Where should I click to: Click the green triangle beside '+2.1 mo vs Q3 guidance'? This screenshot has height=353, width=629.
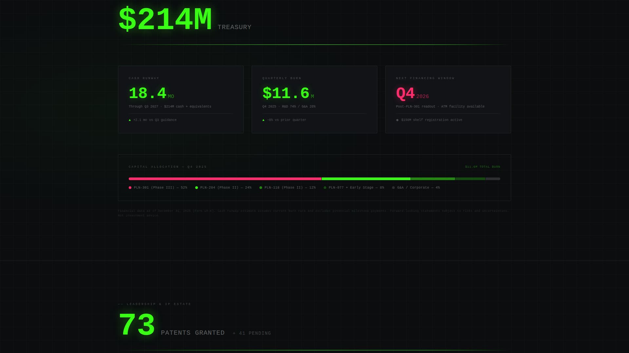(130, 120)
